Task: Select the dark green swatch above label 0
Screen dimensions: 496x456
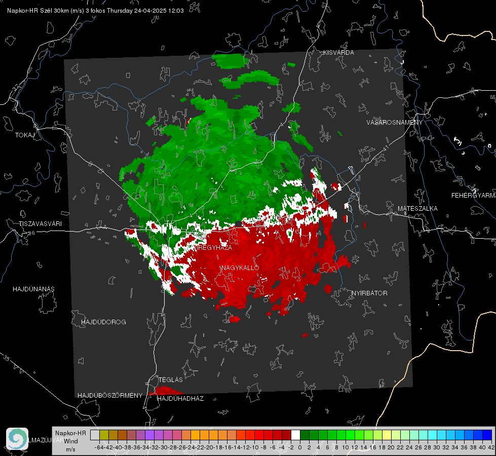Action: [304, 435]
